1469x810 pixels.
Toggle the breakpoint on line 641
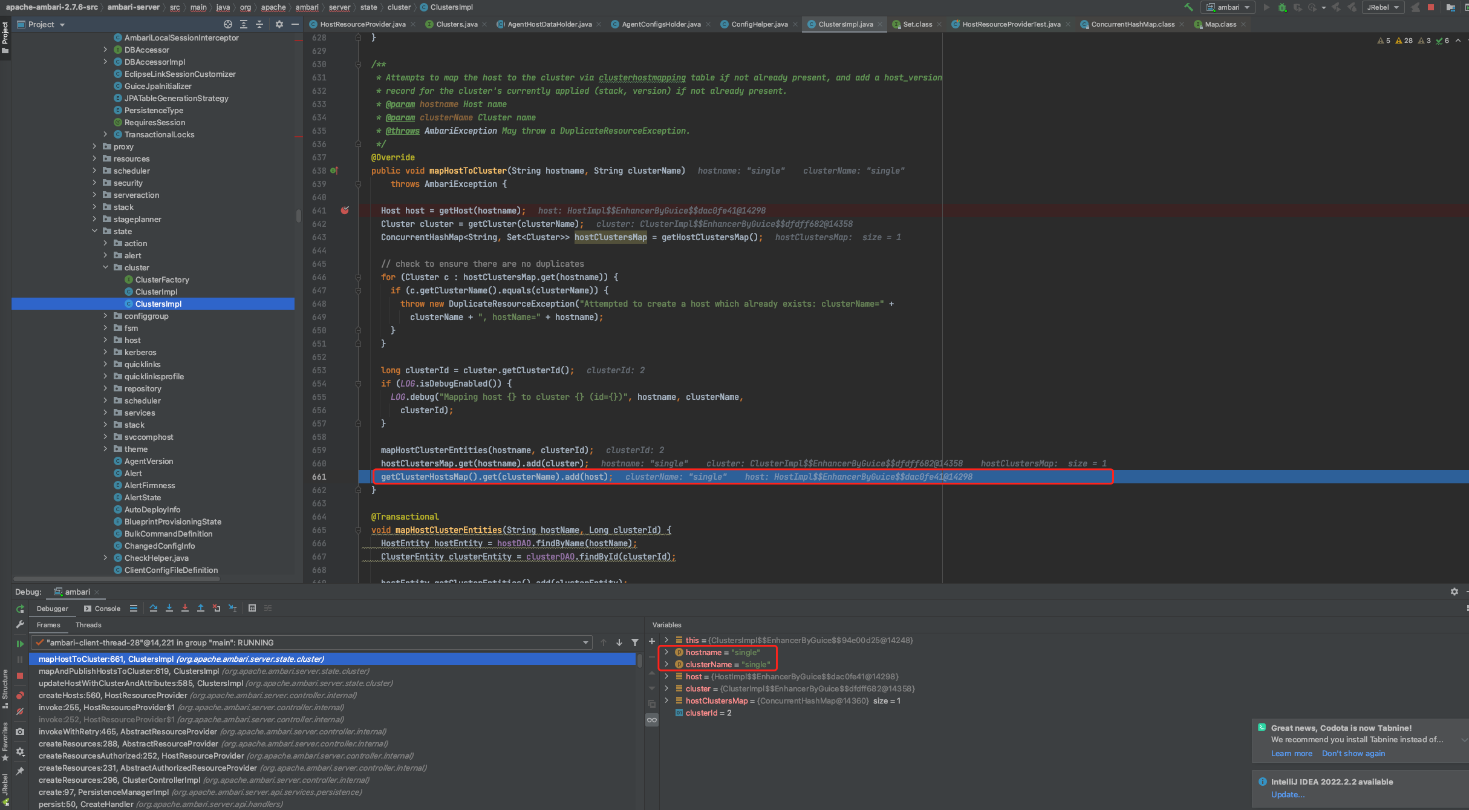345,211
